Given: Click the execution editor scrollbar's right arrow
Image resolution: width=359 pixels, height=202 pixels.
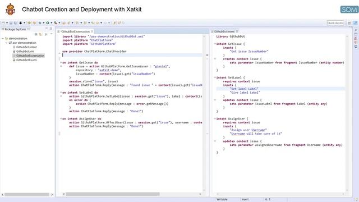Looking at the screenshot, I should [200, 194].
